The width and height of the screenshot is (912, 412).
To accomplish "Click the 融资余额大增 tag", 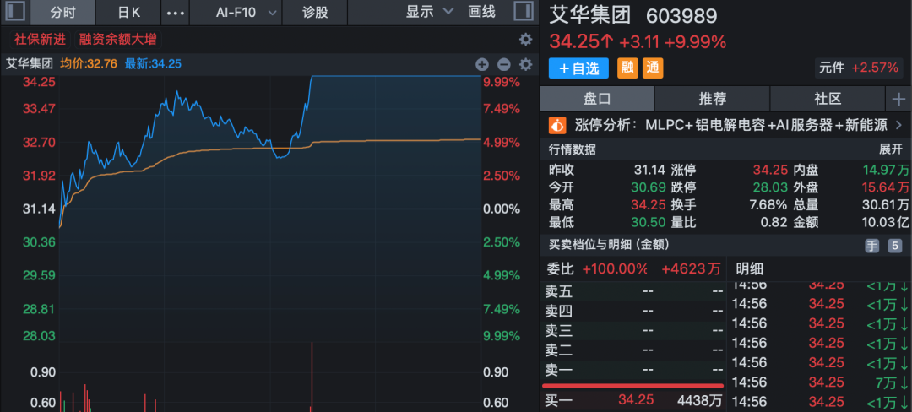I will click(117, 40).
